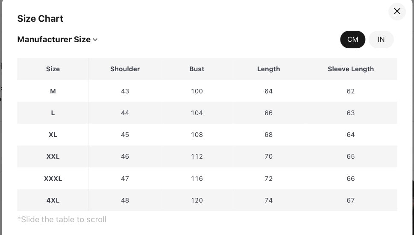Select the XXXL size row label
Image resolution: width=414 pixels, height=235 pixels.
53,178
